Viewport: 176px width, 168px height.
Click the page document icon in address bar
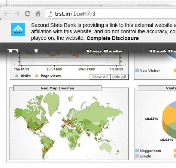click(50, 14)
